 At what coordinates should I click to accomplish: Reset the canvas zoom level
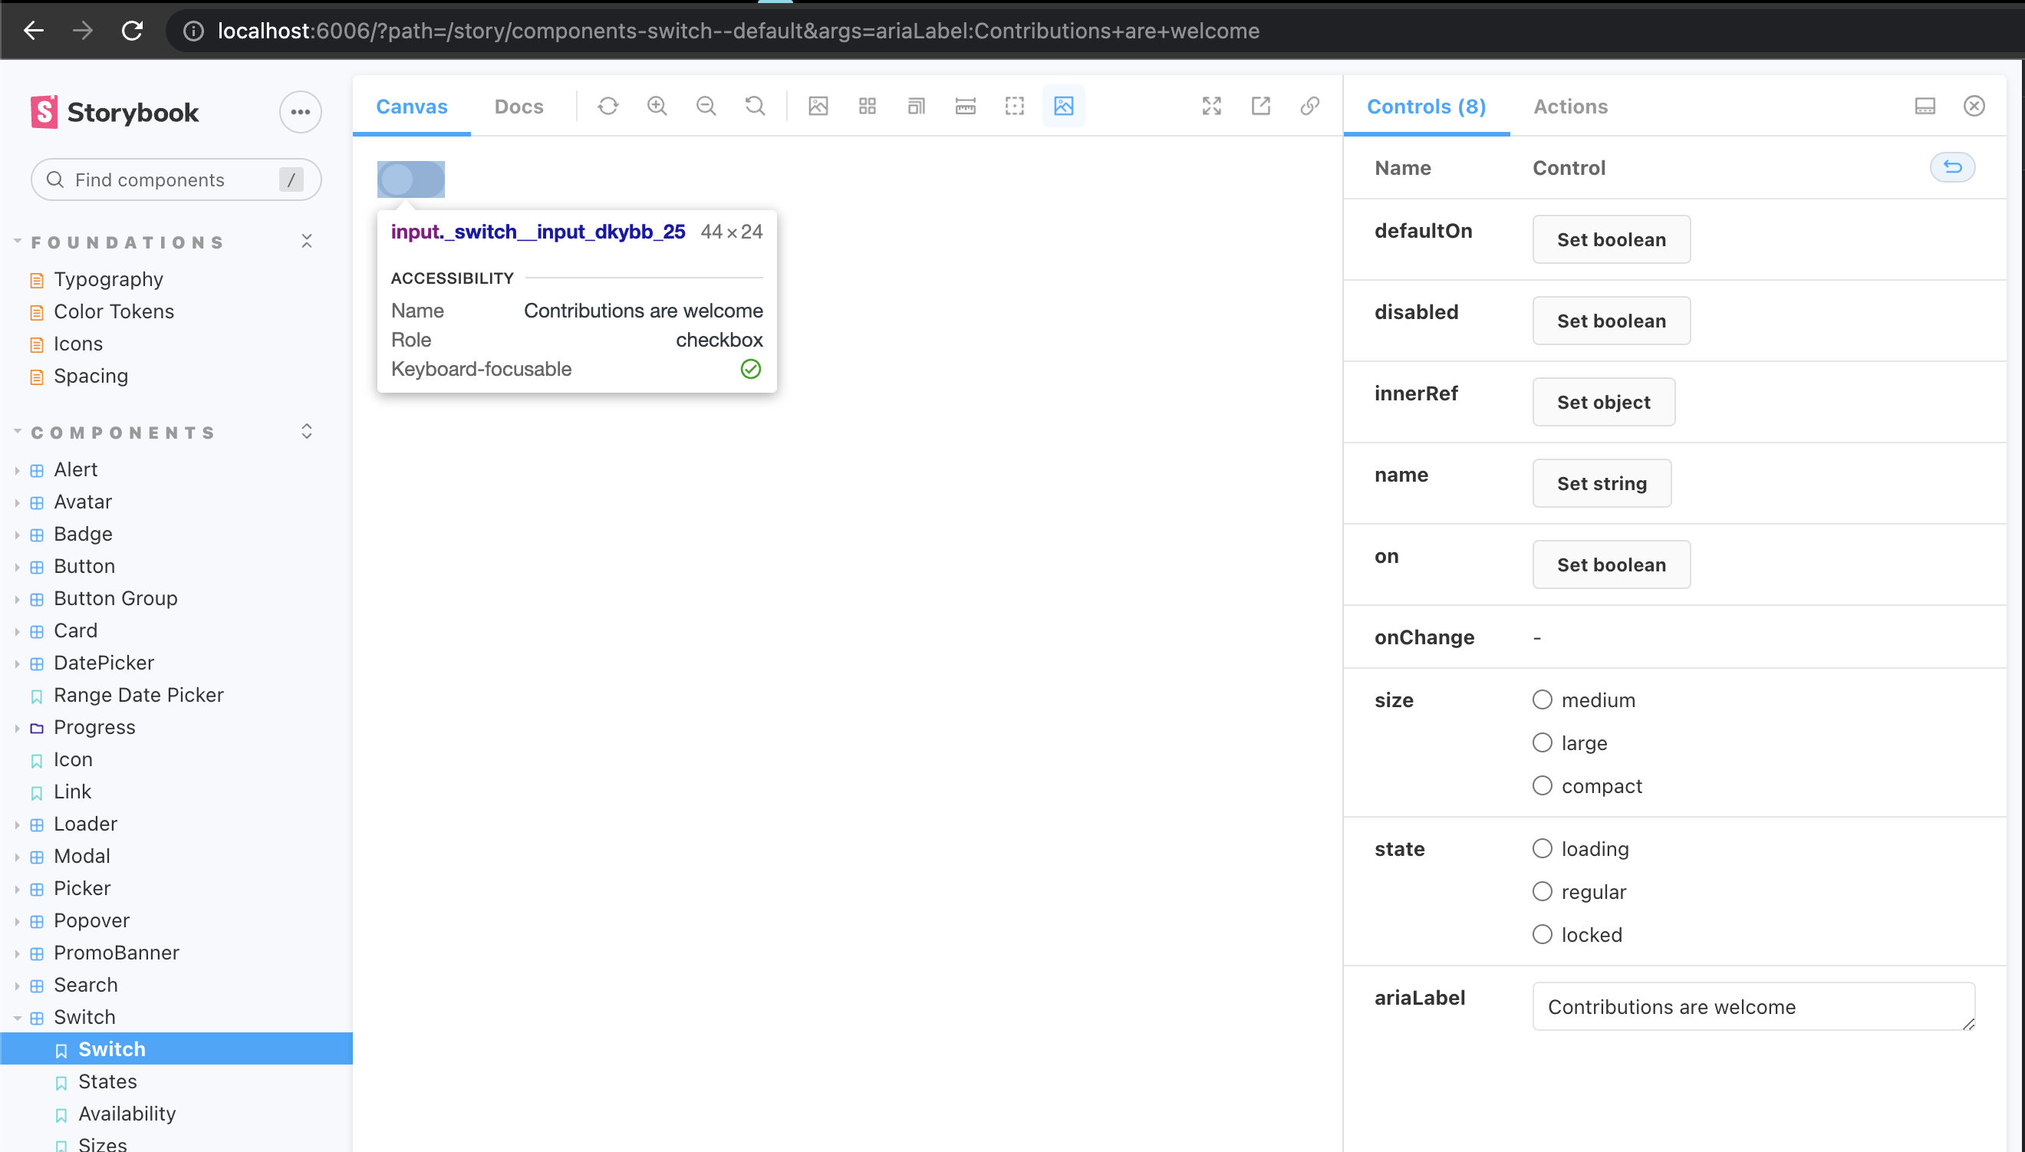[x=754, y=105]
